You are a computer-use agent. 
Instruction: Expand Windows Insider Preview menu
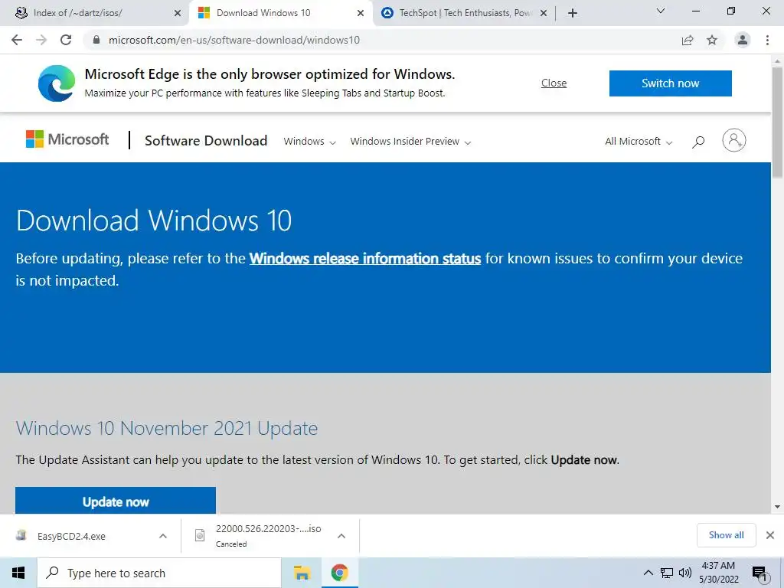point(410,142)
